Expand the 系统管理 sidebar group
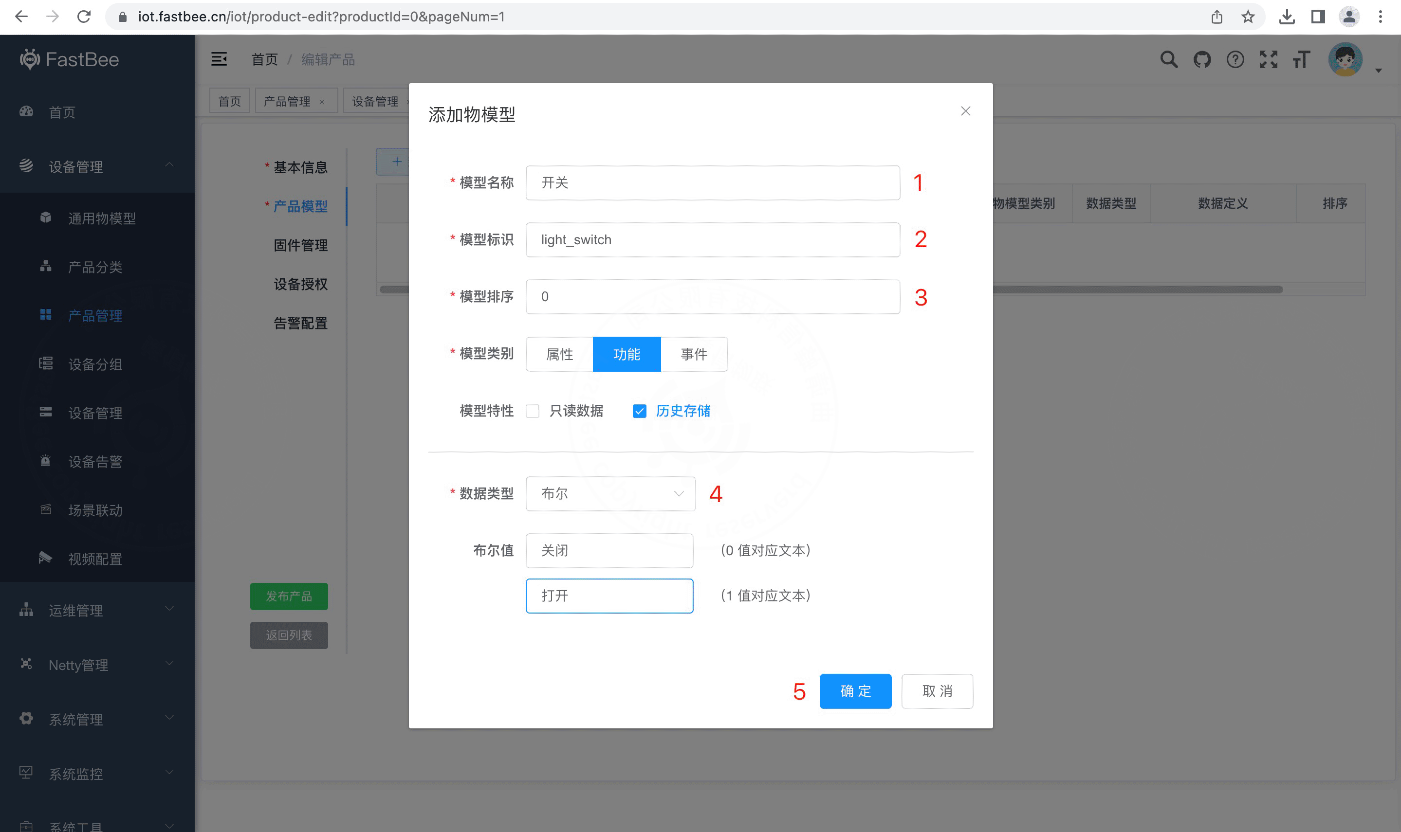 coord(97,719)
